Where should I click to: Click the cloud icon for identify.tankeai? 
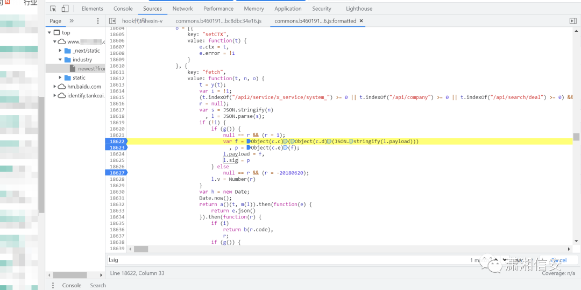click(x=62, y=96)
